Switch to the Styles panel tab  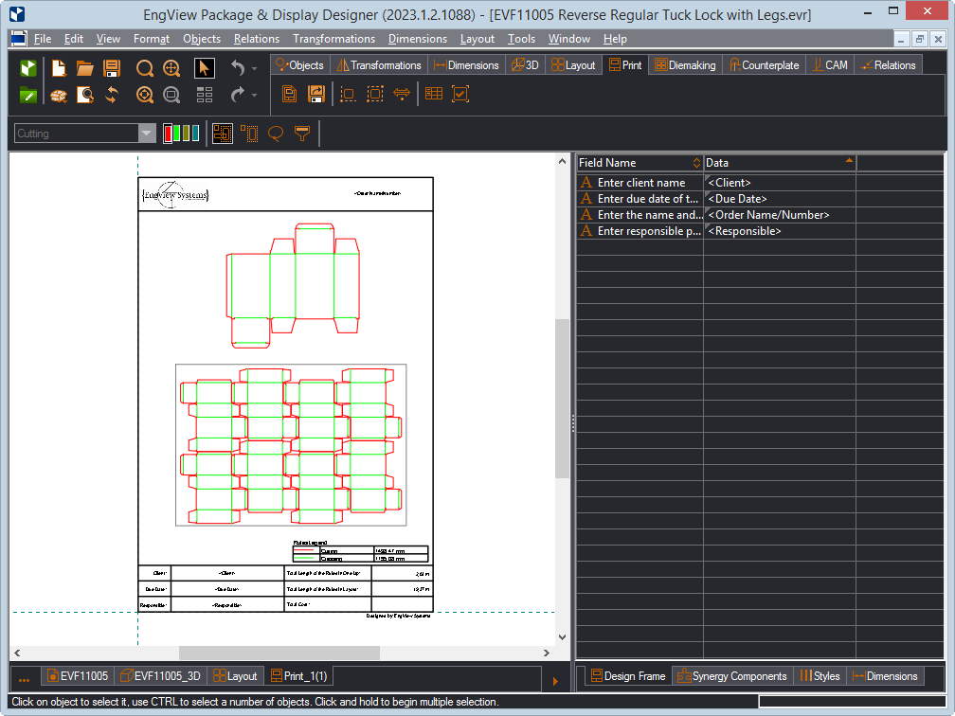tap(820, 676)
